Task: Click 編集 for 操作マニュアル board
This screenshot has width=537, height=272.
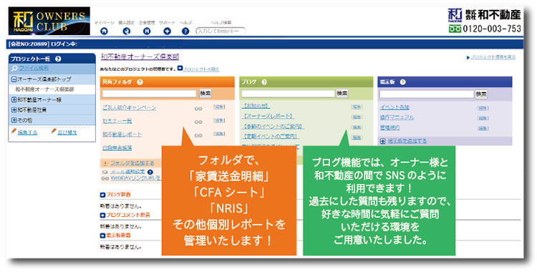Action: 483,118
